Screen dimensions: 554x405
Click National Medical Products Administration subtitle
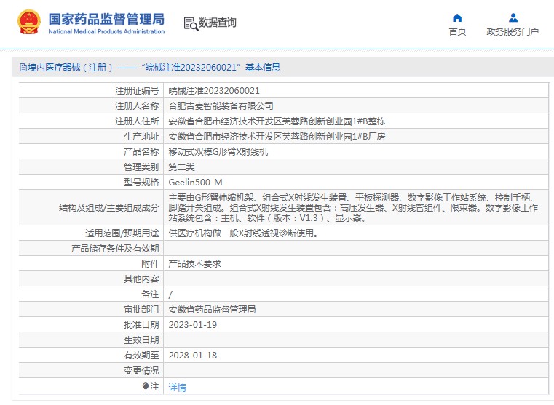point(106,31)
